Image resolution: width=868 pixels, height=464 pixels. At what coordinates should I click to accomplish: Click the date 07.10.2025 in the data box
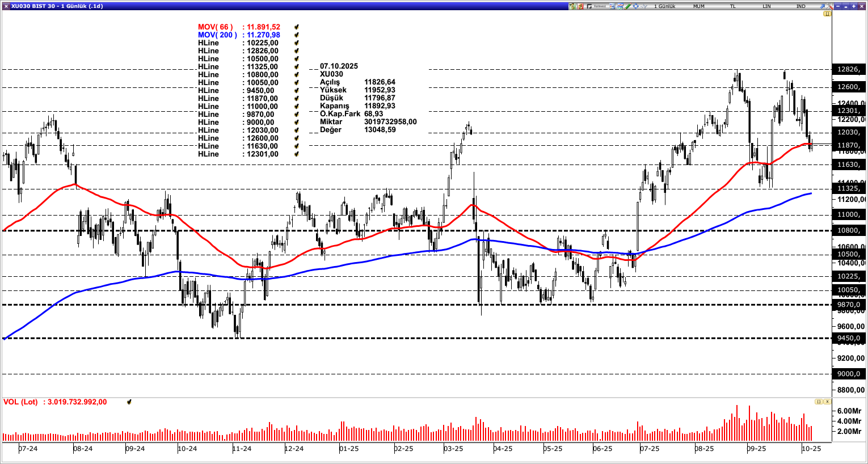pyautogui.click(x=339, y=66)
